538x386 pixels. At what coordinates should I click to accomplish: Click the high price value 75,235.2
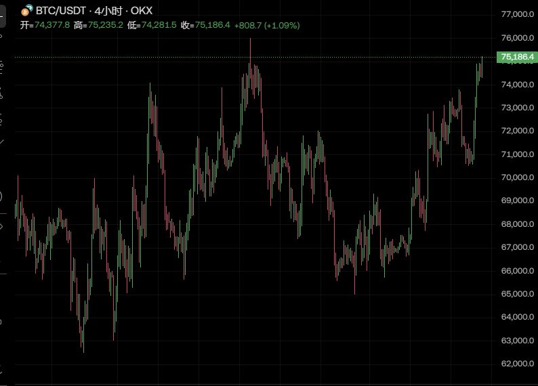click(x=105, y=25)
